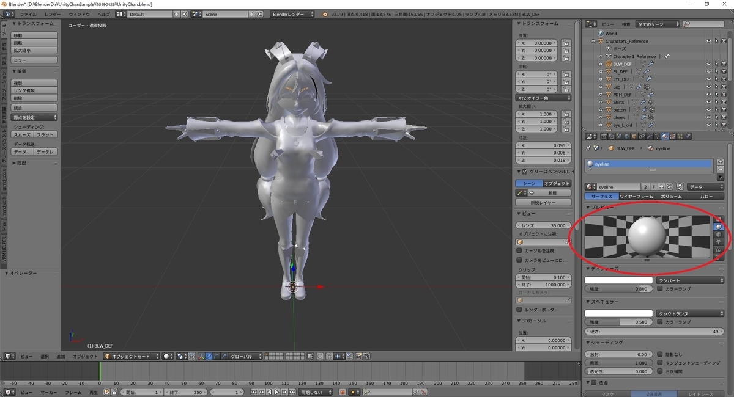Image resolution: width=734 pixels, height=397 pixels.
Task: Click the 回転 button in tool shelf
Action: pos(35,43)
